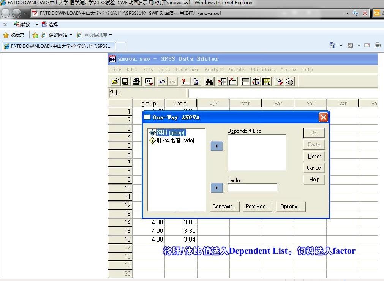This screenshot has height=281, width=384.
Task: Click the red Stop loading icon
Action: [x=365, y=13]
